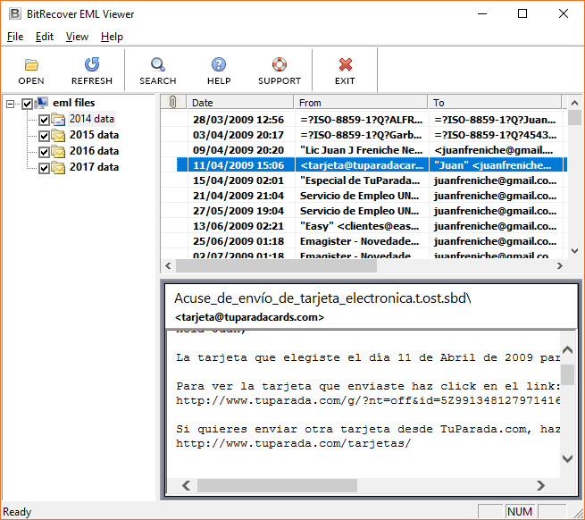The width and height of the screenshot is (585, 520).
Task: Open the Edit menu
Action: click(45, 37)
